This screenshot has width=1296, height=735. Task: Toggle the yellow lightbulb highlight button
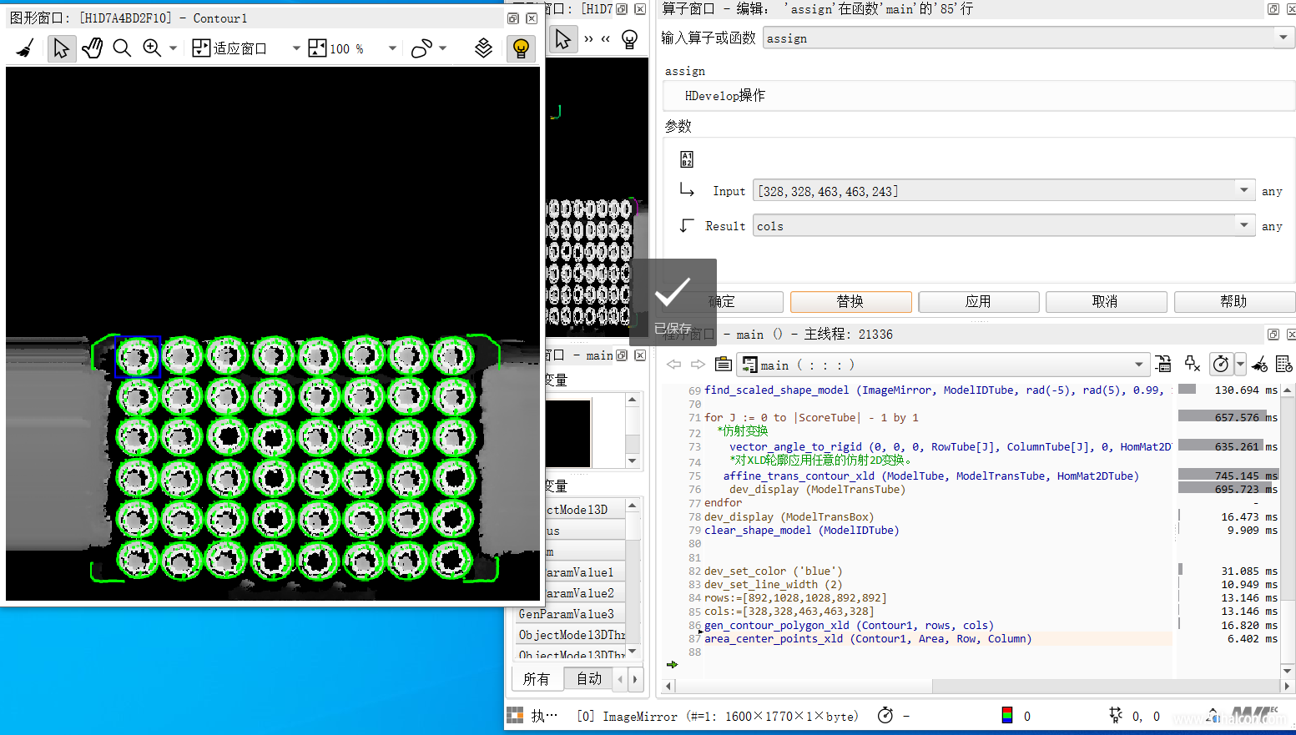coord(521,48)
